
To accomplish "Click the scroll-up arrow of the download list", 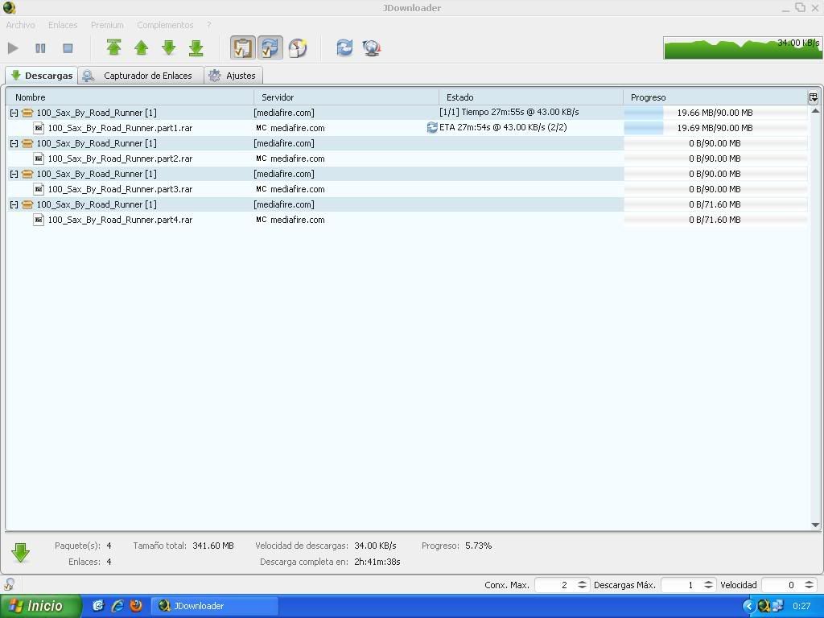I will coord(815,111).
